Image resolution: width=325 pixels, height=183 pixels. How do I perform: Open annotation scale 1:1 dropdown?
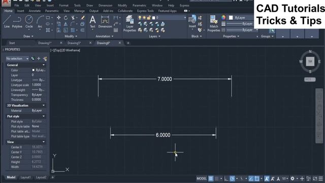coord(285,178)
